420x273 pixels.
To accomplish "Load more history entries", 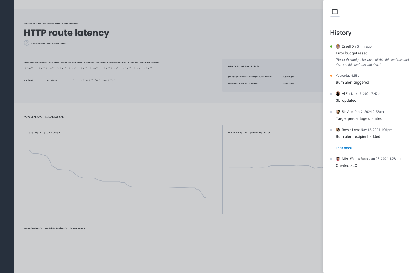I will pos(344,148).
